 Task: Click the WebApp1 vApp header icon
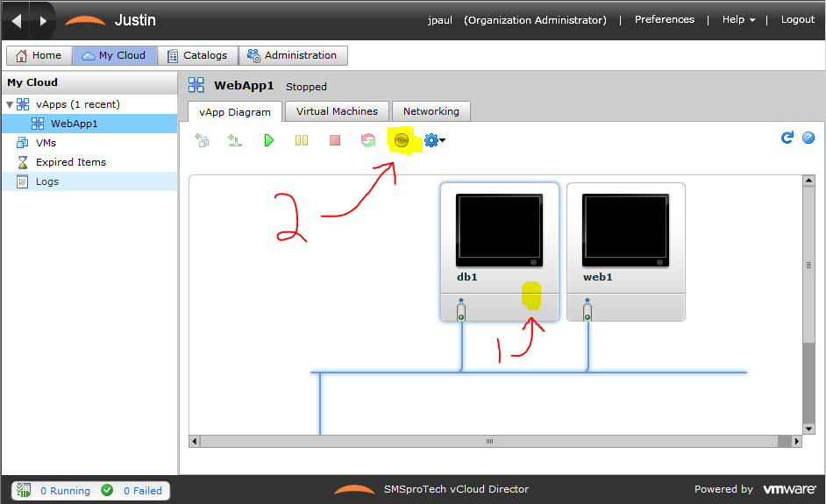[x=196, y=85]
